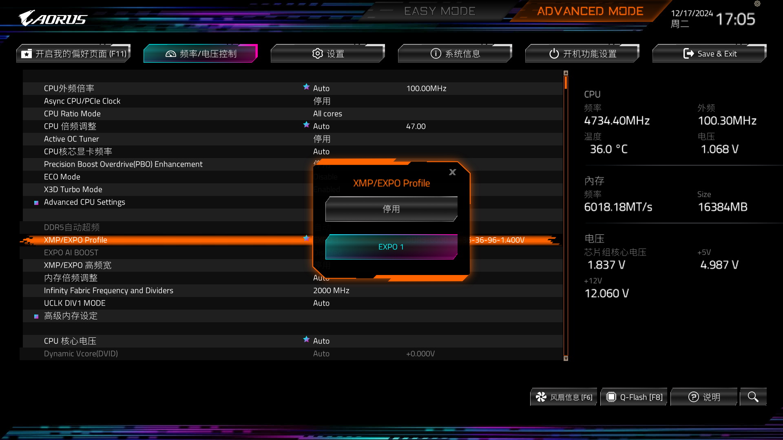
Task: Click the 47.00 CPU ratio value
Action: coord(416,126)
